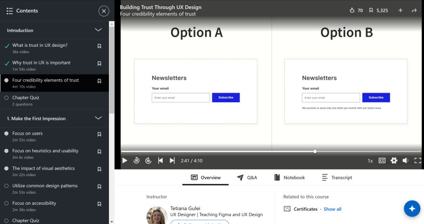Open video settings gear
This screenshot has height=224, width=424.
pyautogui.click(x=394, y=160)
